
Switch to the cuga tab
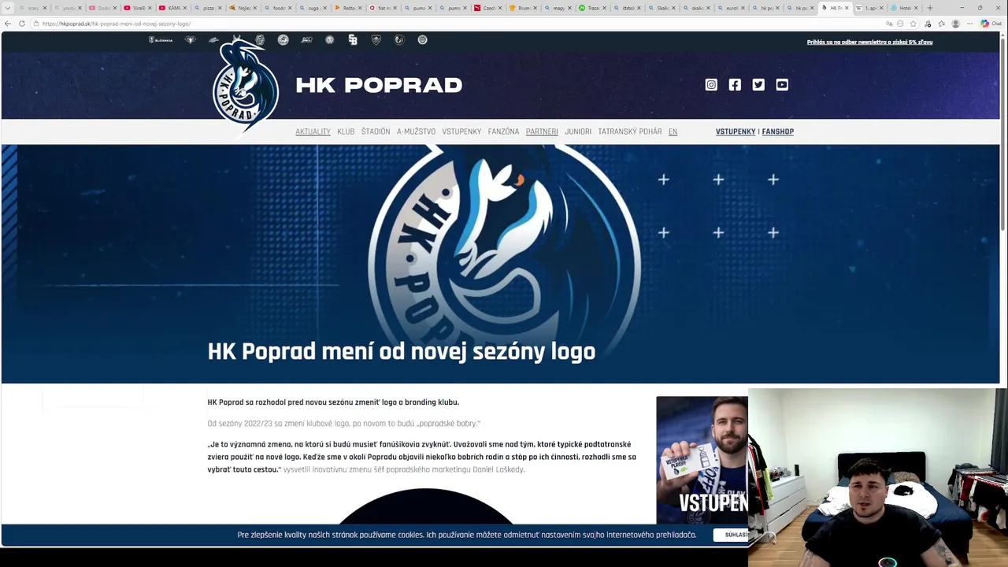[313, 8]
